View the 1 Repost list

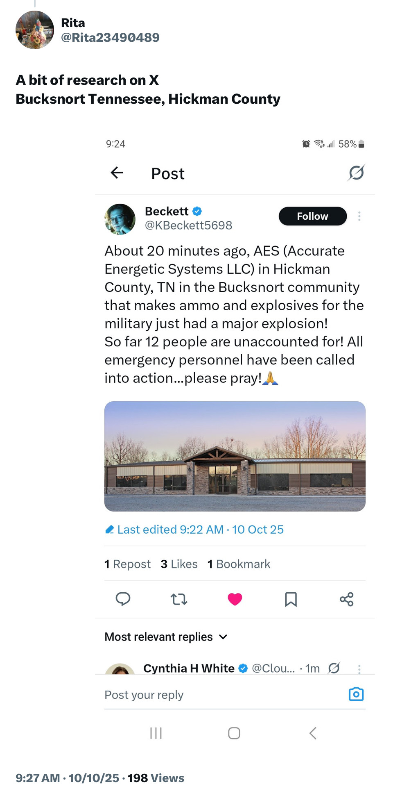click(127, 564)
